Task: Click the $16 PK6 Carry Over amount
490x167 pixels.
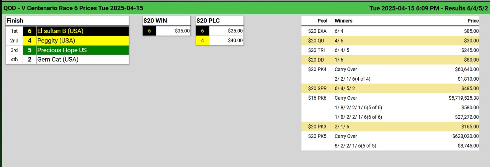Action: coord(464,98)
